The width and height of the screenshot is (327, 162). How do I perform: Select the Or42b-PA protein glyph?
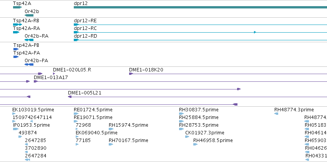click(29, 64)
